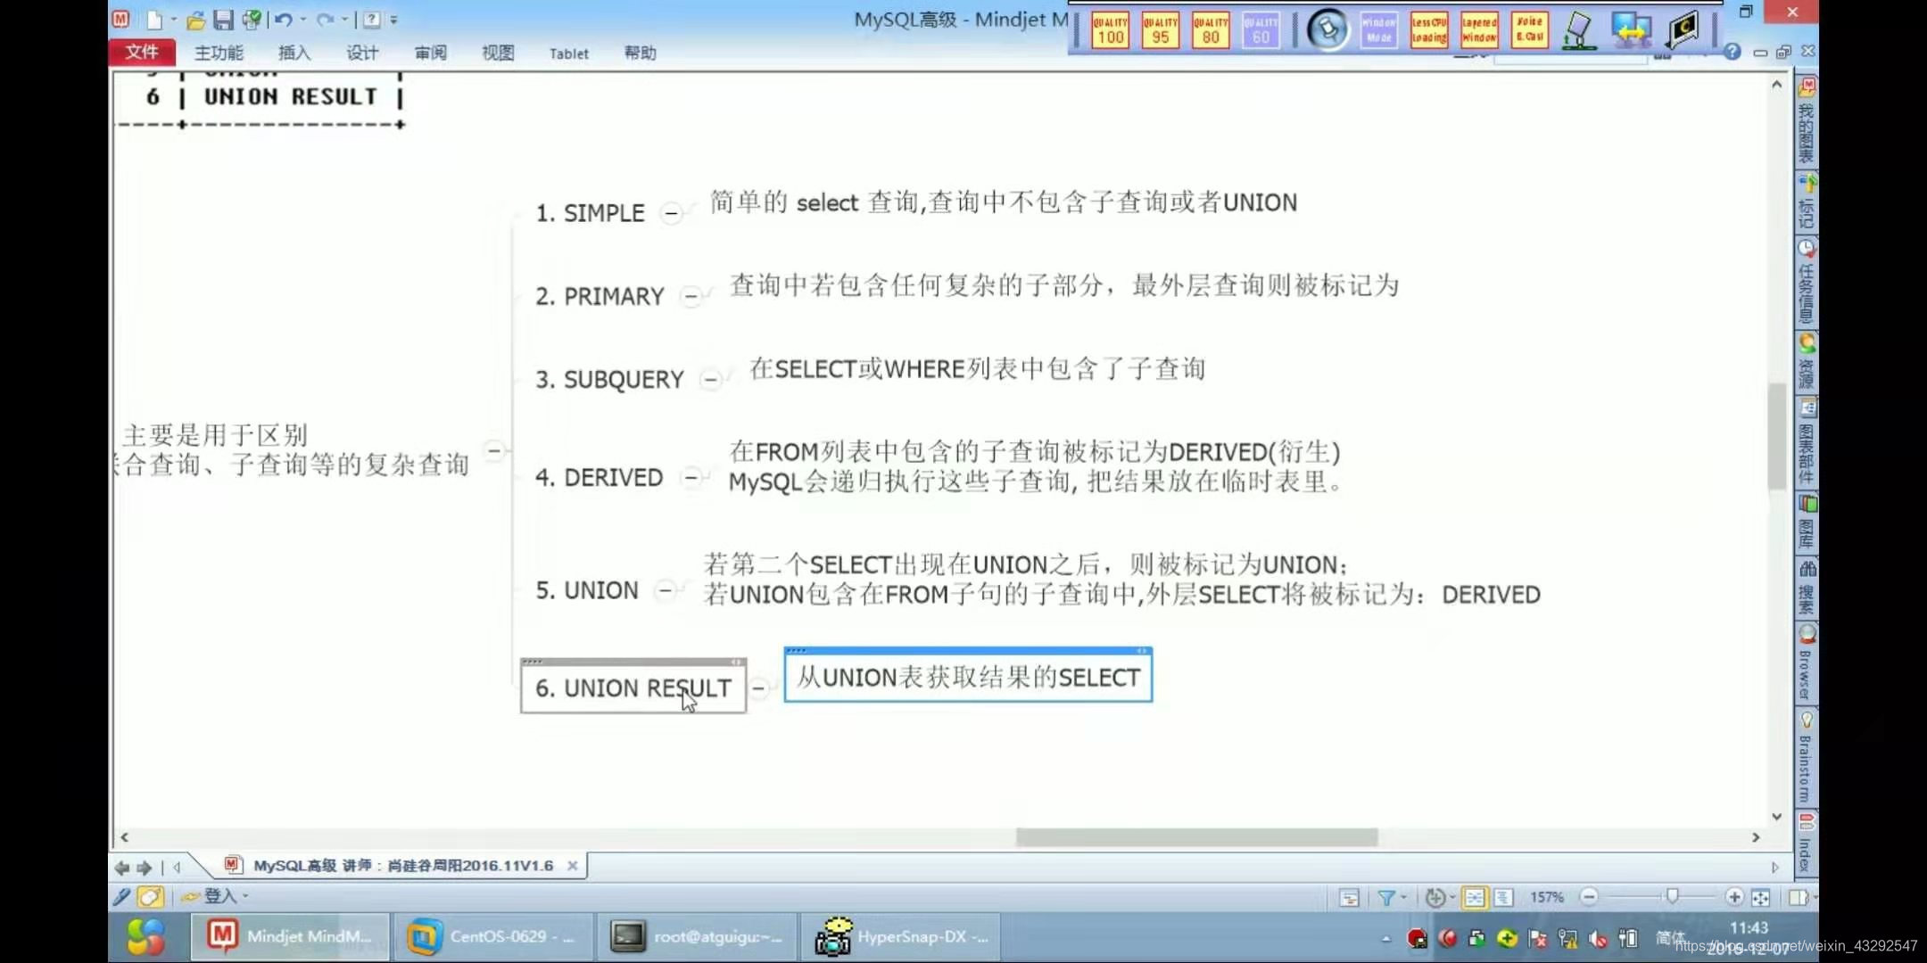Select the Quality 80 overlay button
Image resolution: width=1927 pixels, height=963 pixels.
pos(1211,29)
